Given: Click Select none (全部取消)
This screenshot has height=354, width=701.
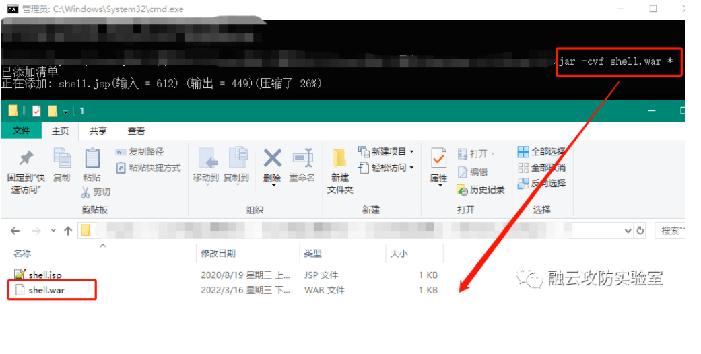Looking at the screenshot, I should point(541,168).
